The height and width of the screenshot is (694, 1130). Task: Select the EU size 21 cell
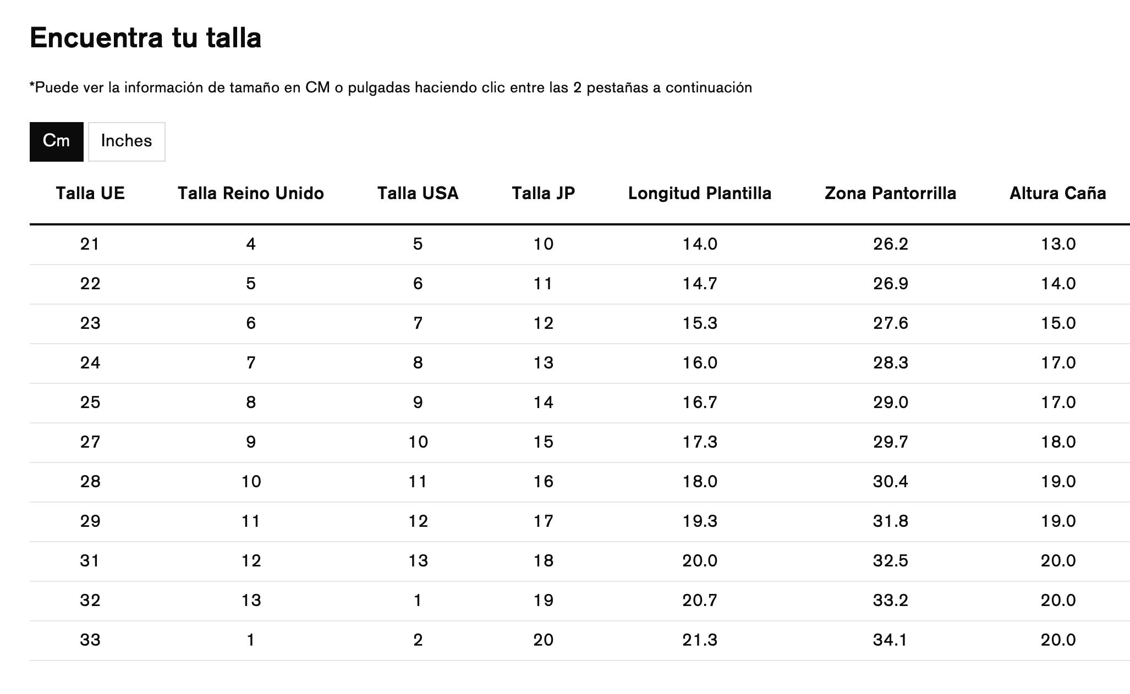(x=90, y=244)
